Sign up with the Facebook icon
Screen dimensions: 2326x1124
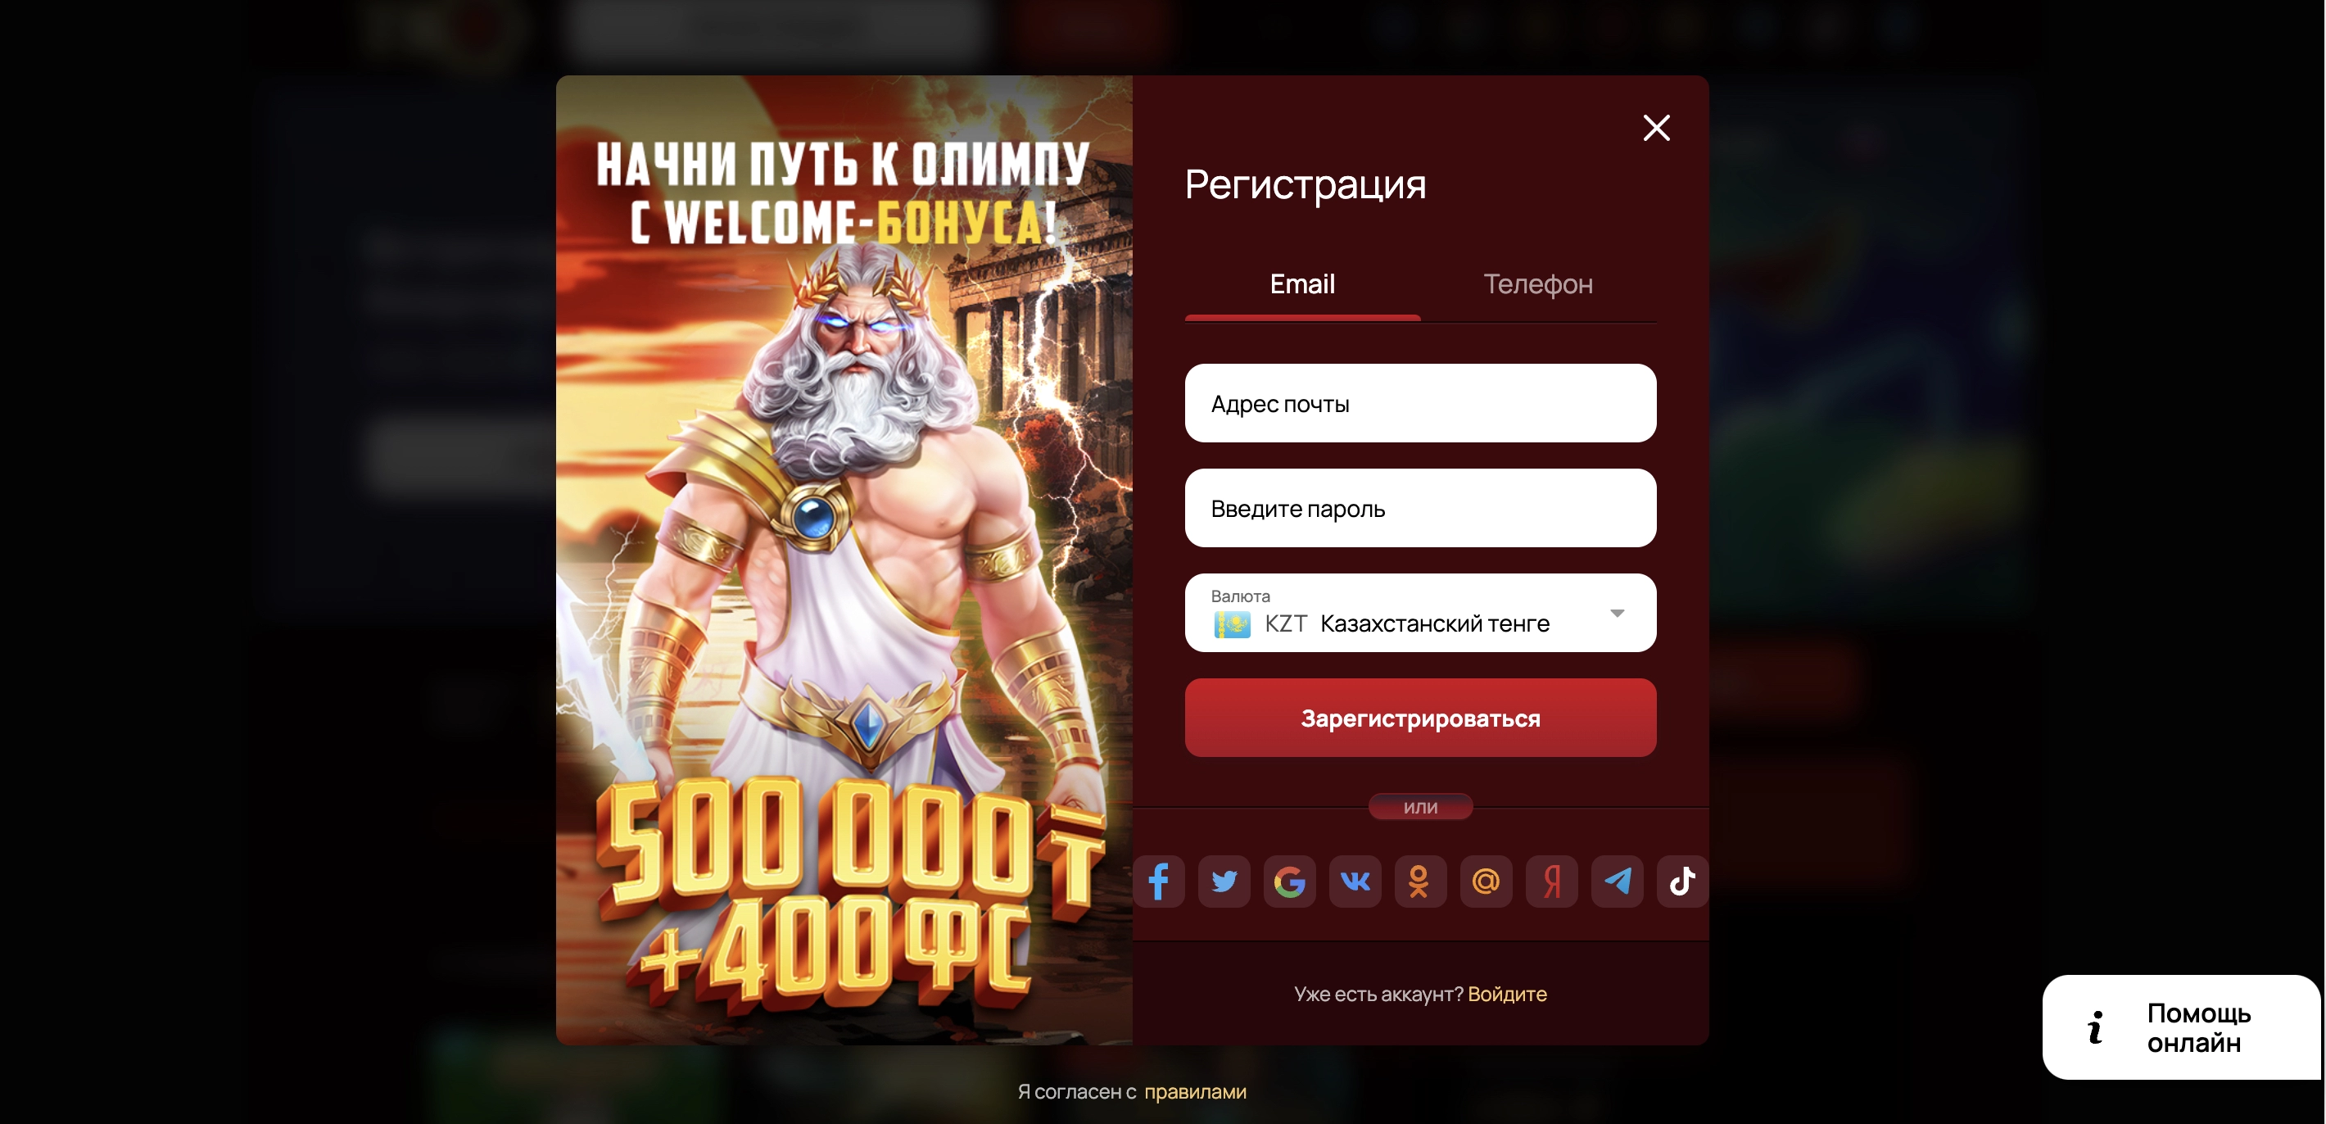(1158, 881)
